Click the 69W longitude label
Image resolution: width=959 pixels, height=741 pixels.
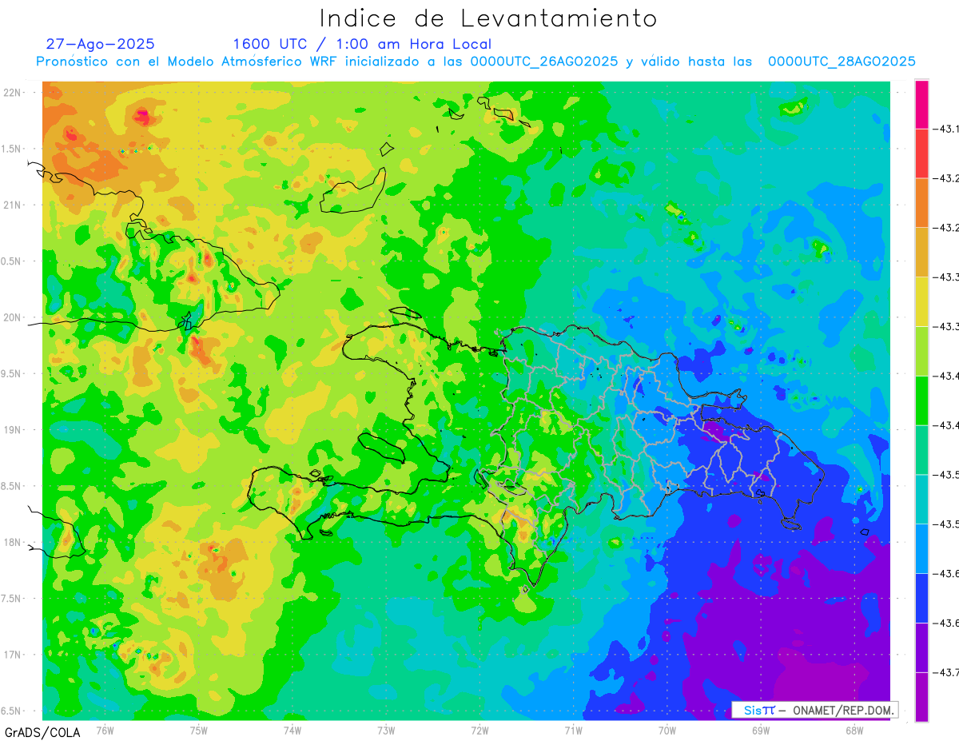[x=760, y=730]
